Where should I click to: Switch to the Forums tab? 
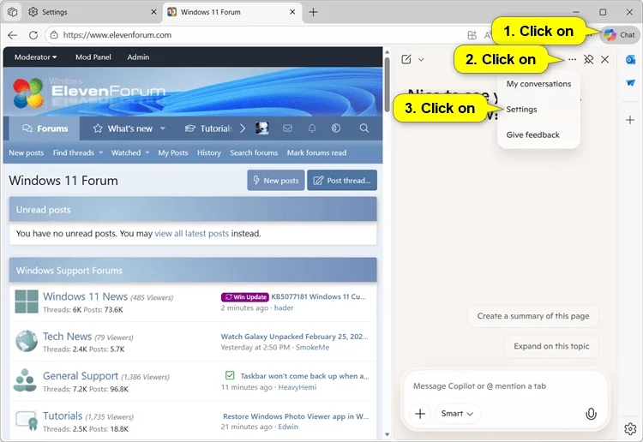click(x=45, y=128)
